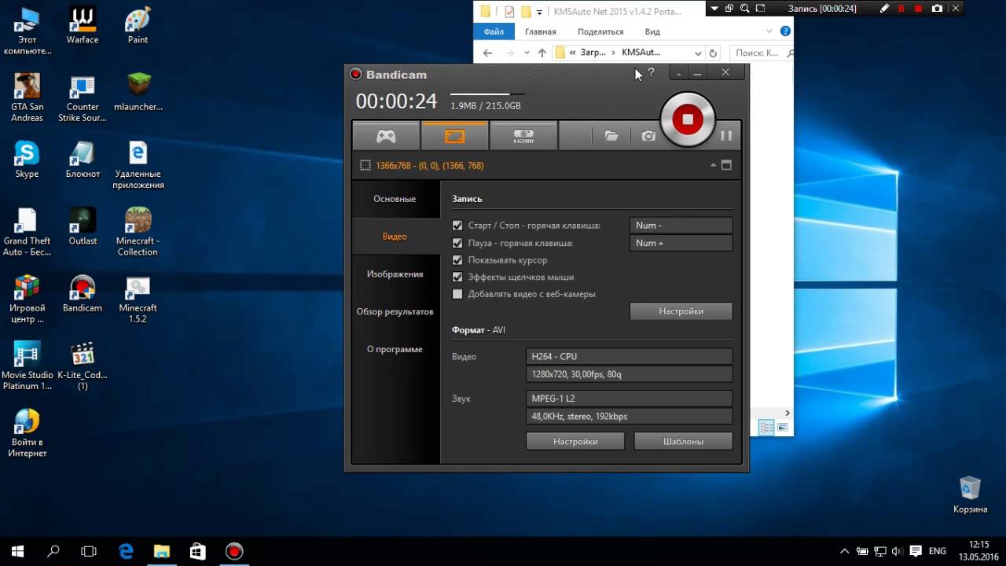Screen dimensions: 1006x566
Task: Switch to Основные settings tab
Action: point(395,199)
